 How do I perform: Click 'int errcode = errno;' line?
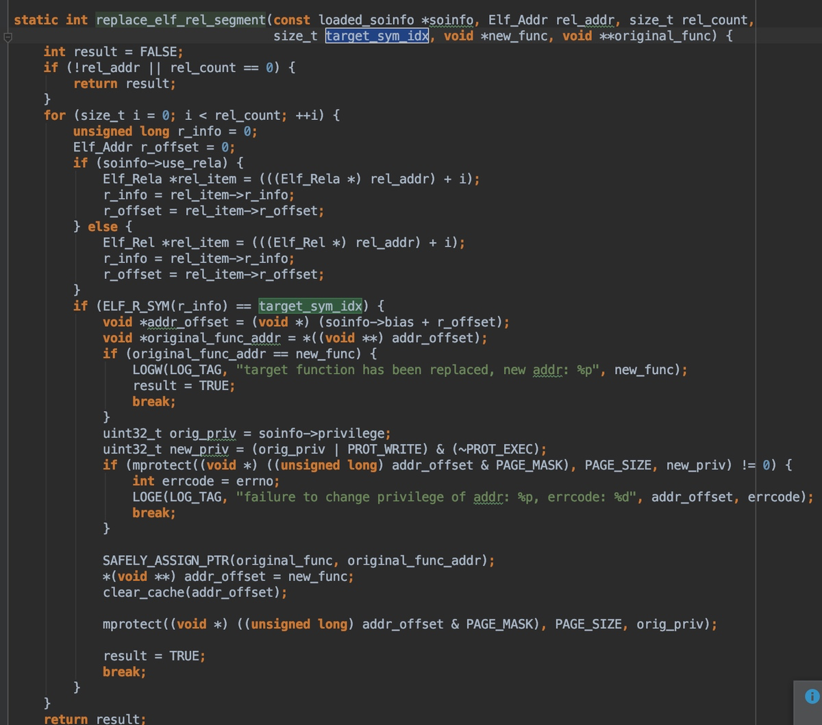(x=206, y=481)
